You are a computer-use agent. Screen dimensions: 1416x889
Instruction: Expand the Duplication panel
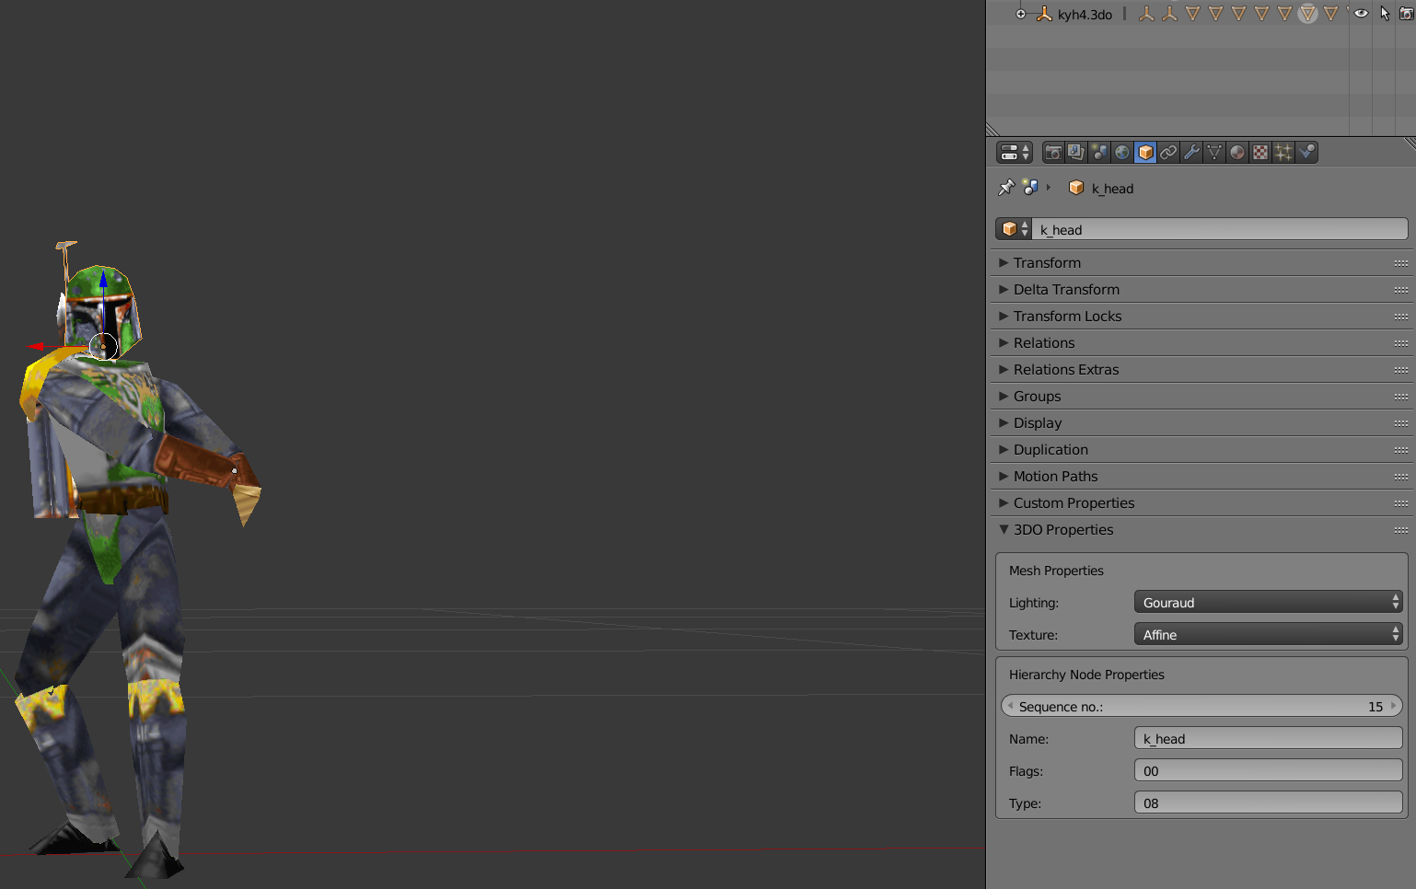(x=1201, y=450)
